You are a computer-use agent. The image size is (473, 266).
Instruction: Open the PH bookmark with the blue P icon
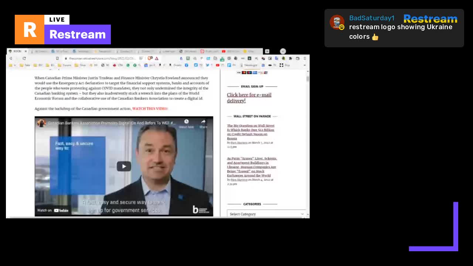[231, 65]
